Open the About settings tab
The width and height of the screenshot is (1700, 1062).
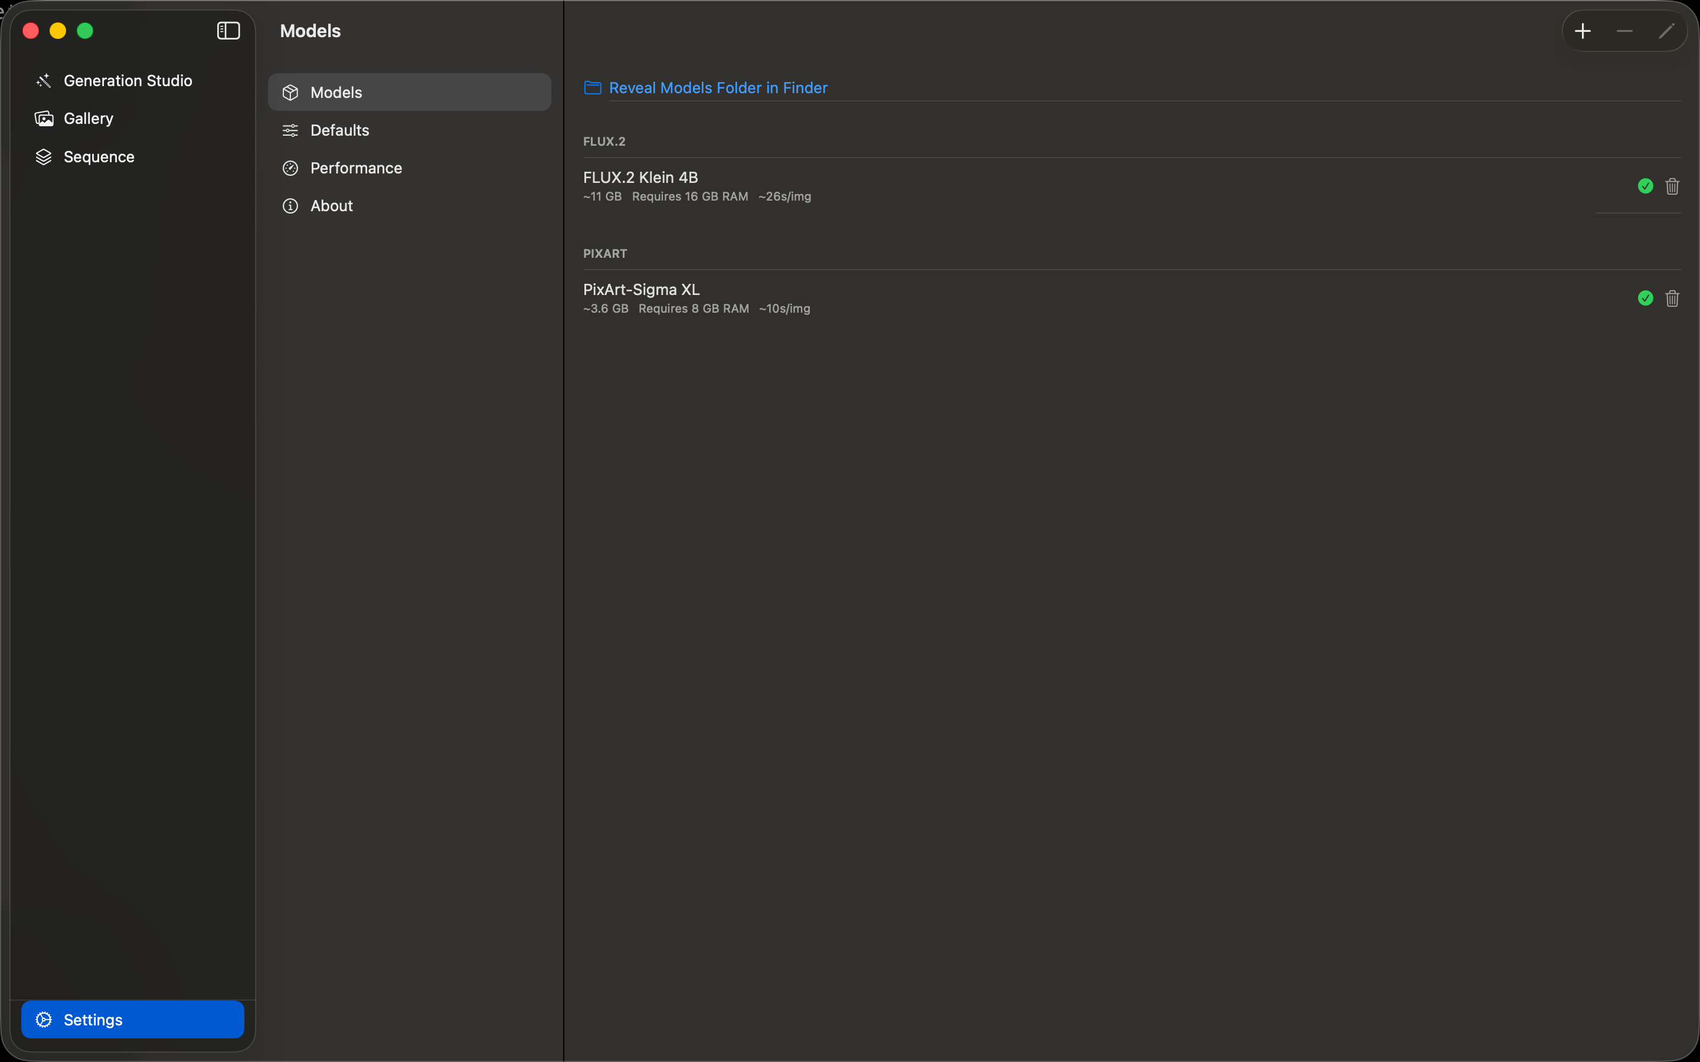coord(410,206)
